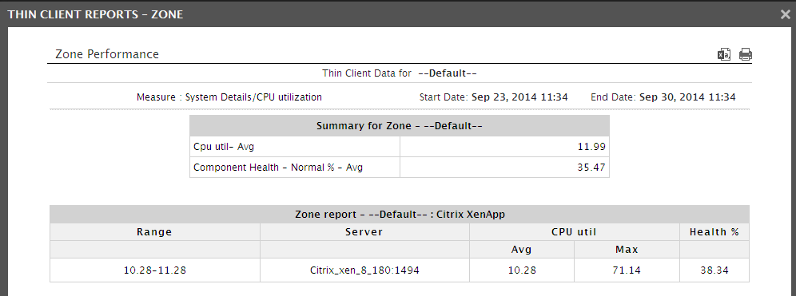Click the Max sub-header
Screen dimensions: 796x296
tap(627, 250)
